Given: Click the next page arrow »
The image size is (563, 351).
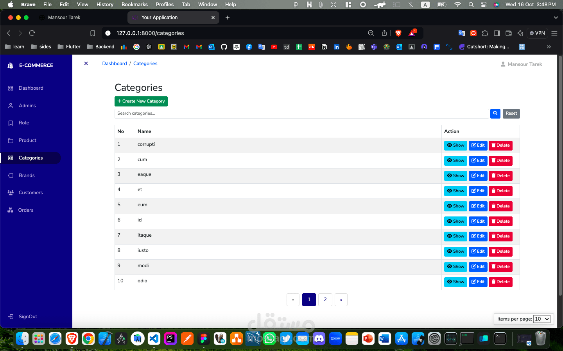Looking at the screenshot, I should 341,300.
